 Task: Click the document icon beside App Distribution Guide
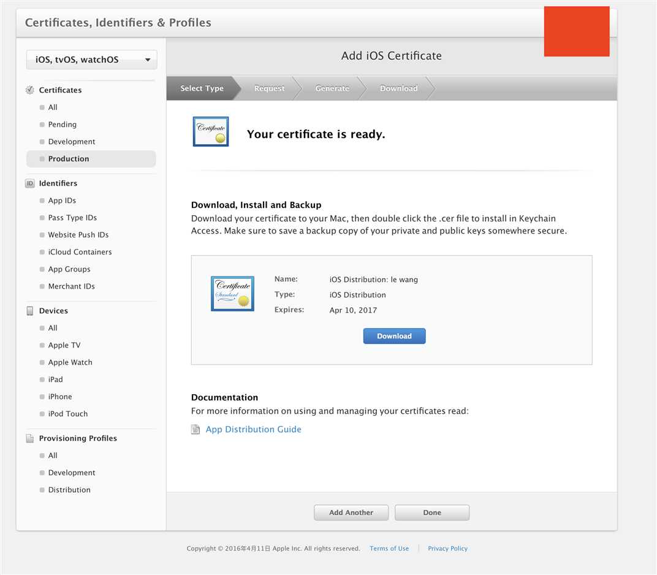click(x=196, y=430)
